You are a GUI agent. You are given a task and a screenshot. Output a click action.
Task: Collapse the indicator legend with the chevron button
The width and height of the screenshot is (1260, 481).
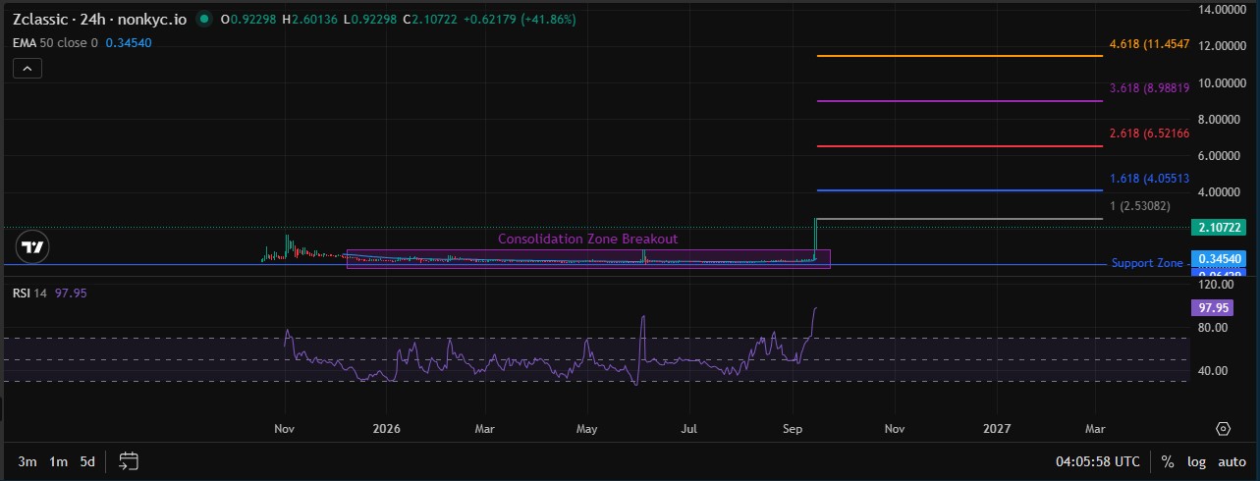(x=27, y=68)
